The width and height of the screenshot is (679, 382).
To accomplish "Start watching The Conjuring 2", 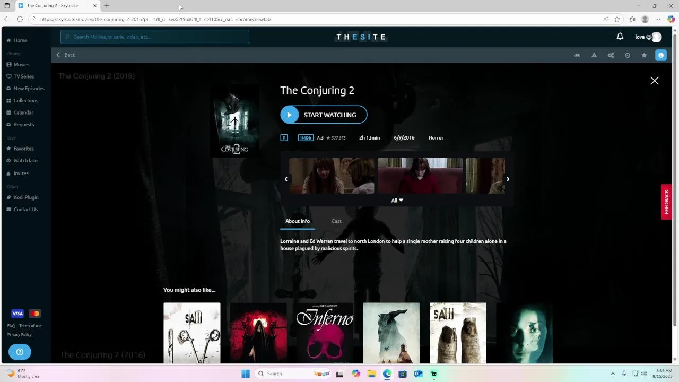I will [x=324, y=115].
